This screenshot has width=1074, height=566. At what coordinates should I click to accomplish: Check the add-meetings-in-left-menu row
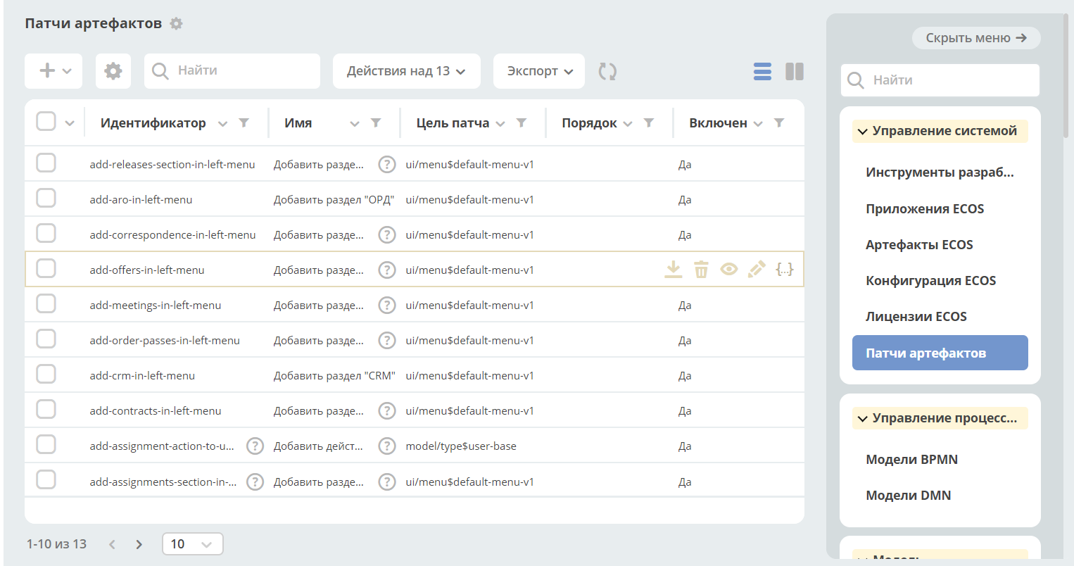[x=46, y=303]
